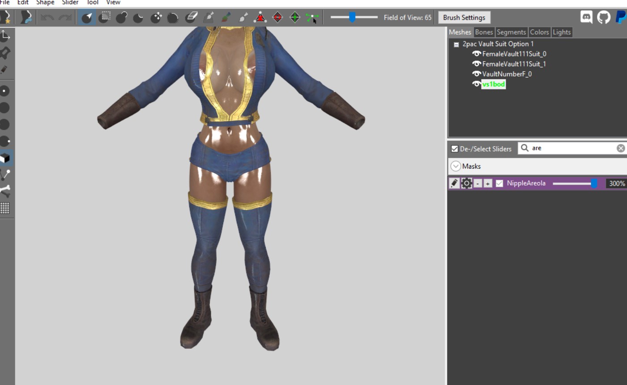The image size is (627, 385).
Task: Open the Discord link icon
Action: tap(586, 17)
